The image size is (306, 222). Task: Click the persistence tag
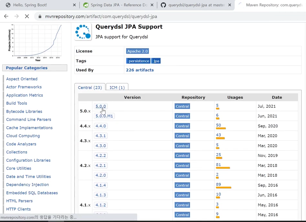[x=138, y=61]
